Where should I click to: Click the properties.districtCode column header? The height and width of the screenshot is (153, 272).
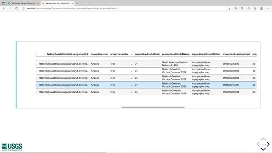click(x=147, y=54)
